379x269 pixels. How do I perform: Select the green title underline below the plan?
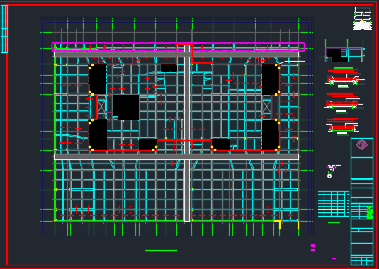point(161,251)
